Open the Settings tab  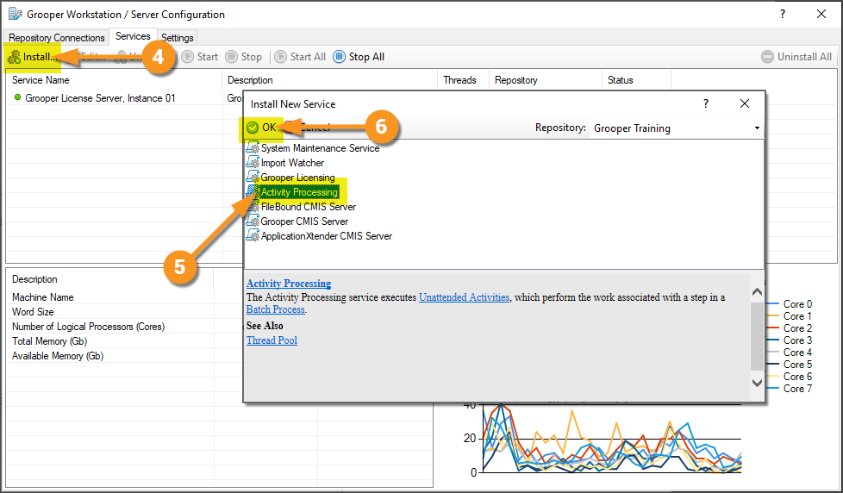pyautogui.click(x=178, y=38)
